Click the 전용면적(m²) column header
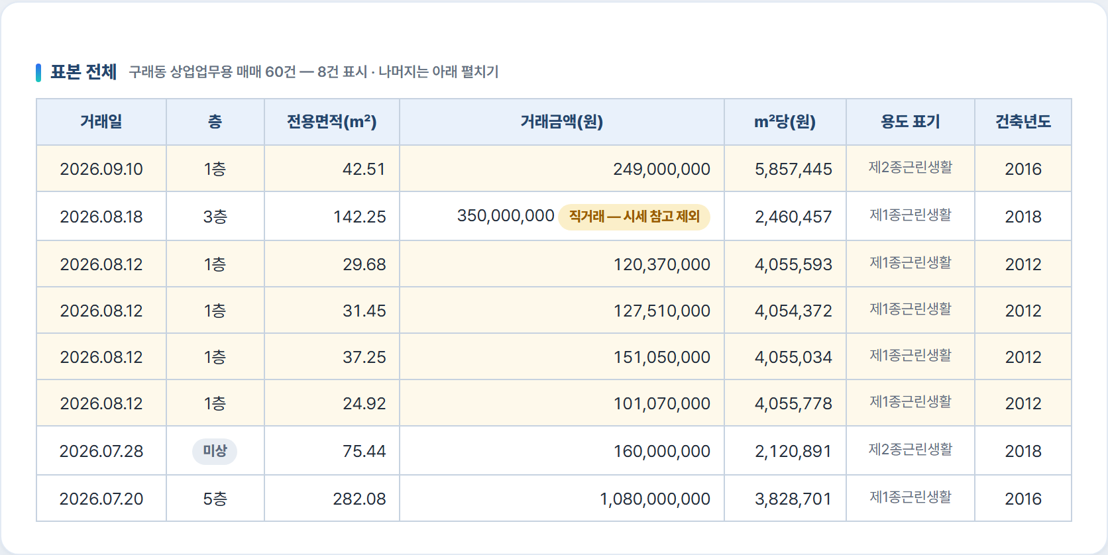1108x555 pixels. tap(332, 122)
